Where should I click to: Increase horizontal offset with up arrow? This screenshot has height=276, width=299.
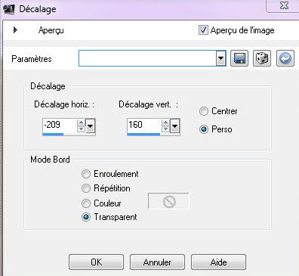point(81,122)
